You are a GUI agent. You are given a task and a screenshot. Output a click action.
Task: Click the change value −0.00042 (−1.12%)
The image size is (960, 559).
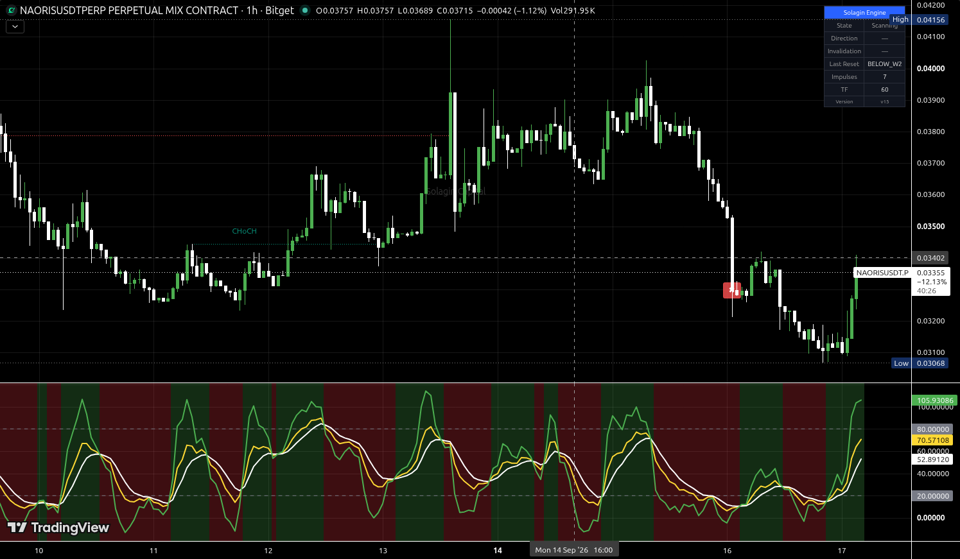click(x=512, y=11)
